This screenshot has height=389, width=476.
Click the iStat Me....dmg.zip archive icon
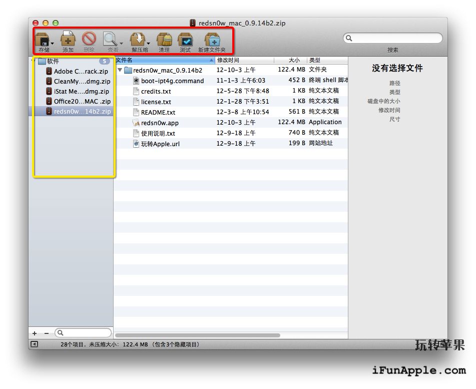click(49, 91)
